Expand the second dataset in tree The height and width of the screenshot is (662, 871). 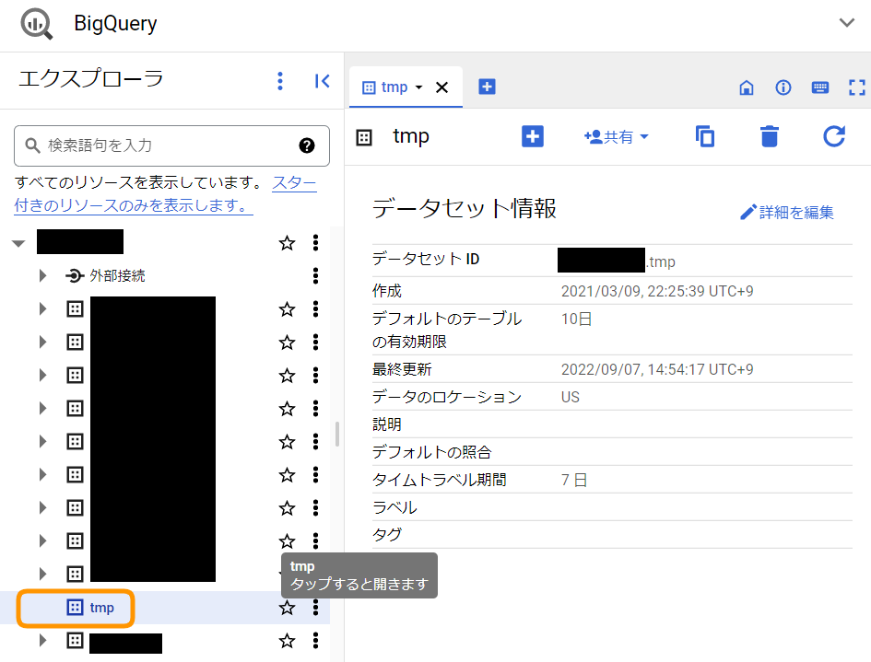click(42, 342)
